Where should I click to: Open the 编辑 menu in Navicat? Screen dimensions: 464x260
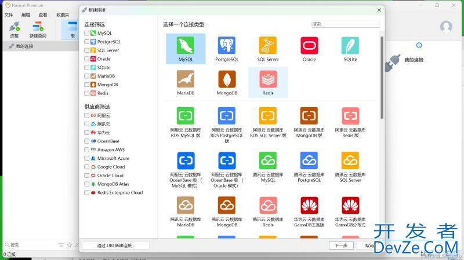click(26, 15)
